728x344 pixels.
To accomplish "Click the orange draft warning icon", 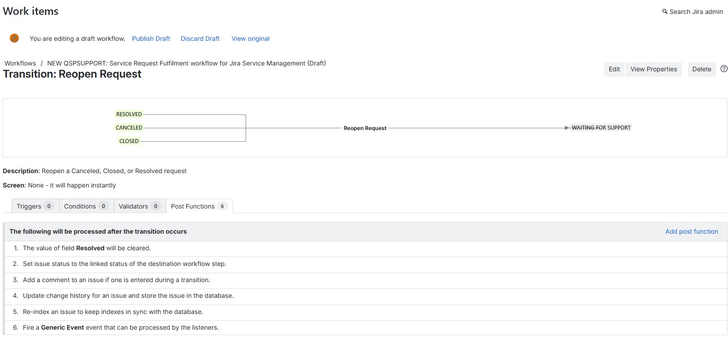I will point(14,38).
